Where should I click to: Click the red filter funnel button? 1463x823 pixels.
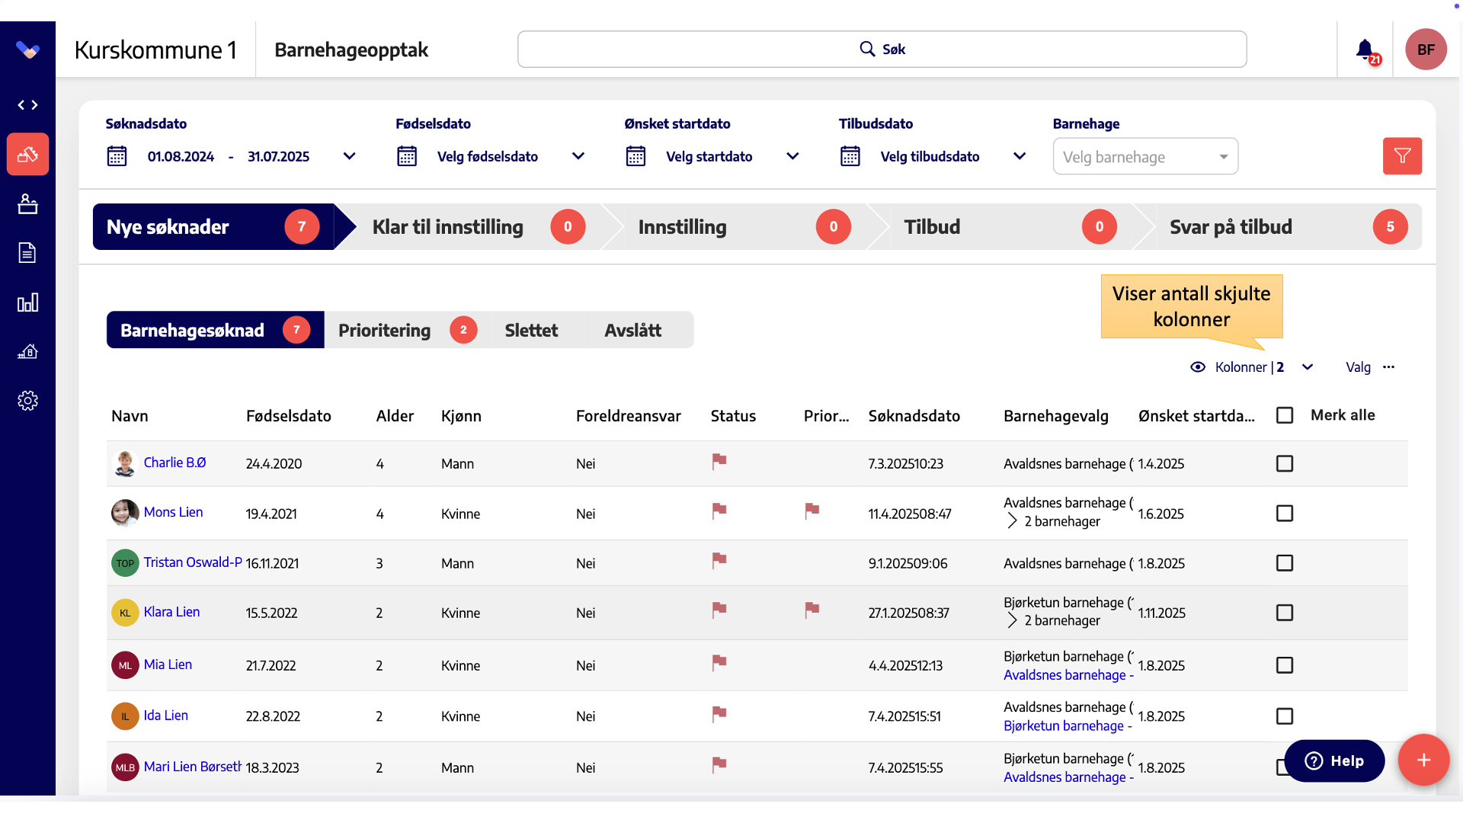pyautogui.click(x=1402, y=156)
